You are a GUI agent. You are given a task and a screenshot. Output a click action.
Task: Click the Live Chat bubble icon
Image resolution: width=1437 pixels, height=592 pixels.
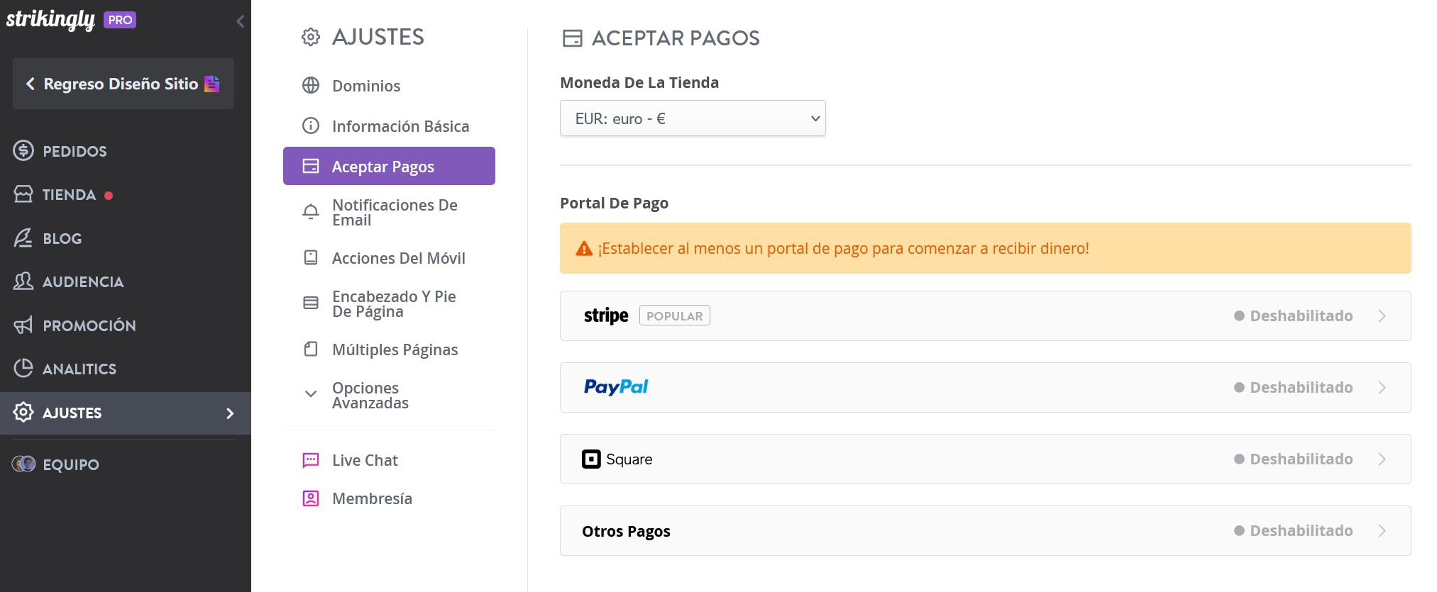coord(311,460)
